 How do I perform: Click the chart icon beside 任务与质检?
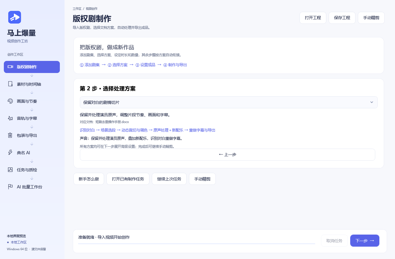tap(10, 170)
